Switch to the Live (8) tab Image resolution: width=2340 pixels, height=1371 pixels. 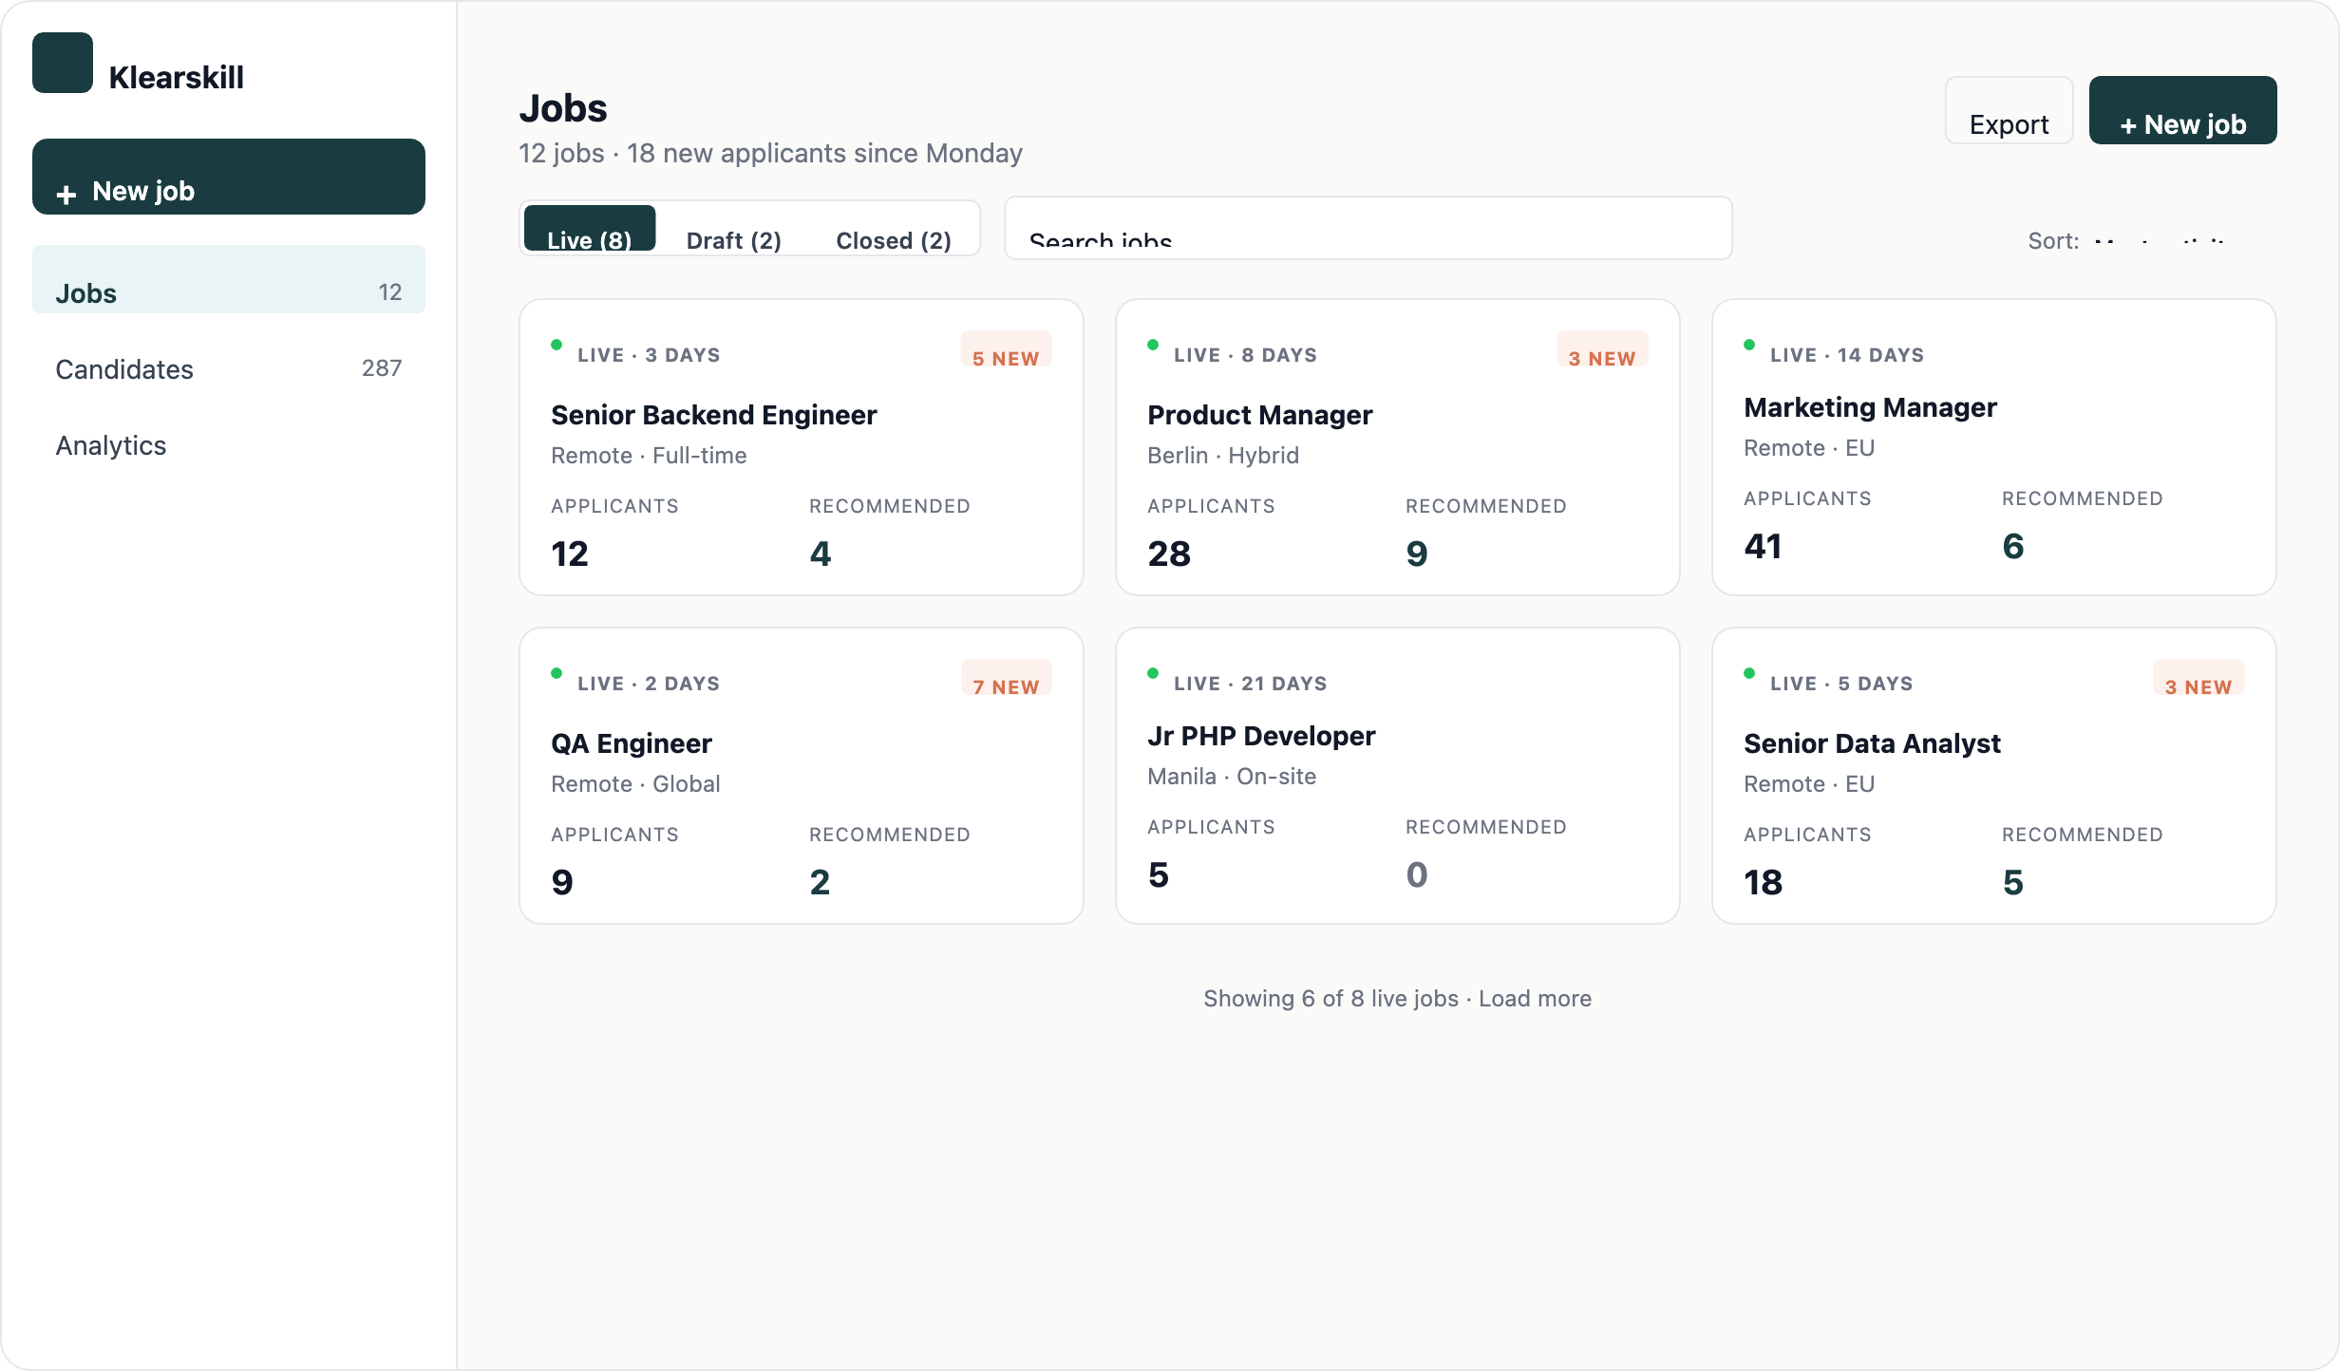pyautogui.click(x=590, y=228)
